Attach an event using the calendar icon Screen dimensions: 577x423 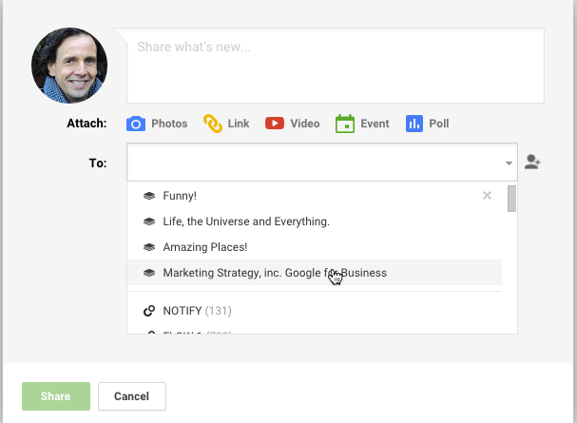345,124
